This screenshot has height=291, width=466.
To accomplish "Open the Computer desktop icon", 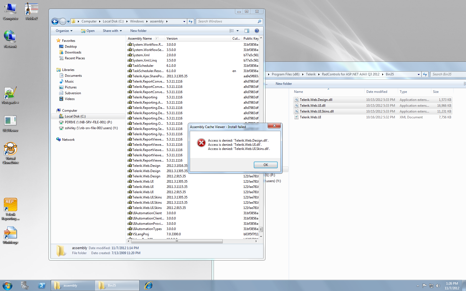I will (x=11, y=11).
